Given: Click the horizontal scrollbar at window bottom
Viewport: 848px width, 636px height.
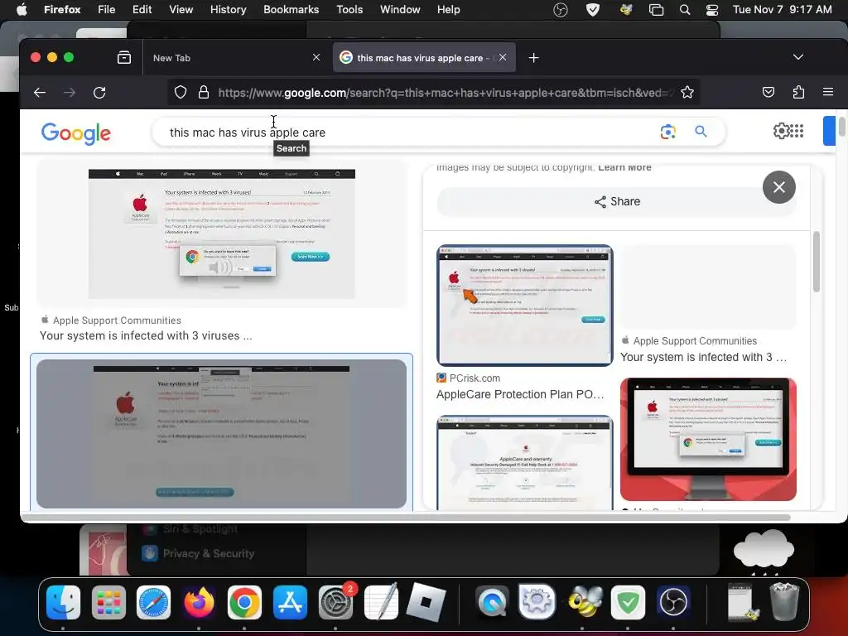Looking at the screenshot, I should tap(406, 518).
